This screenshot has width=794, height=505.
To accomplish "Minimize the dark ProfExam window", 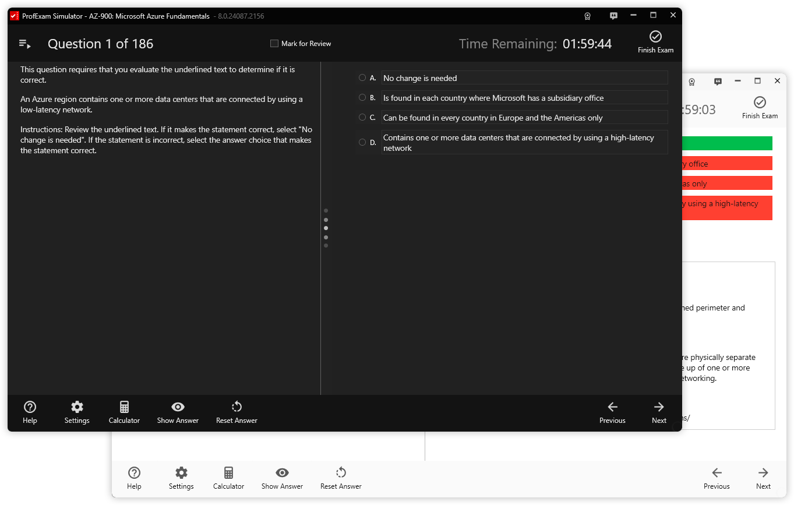I will click(x=633, y=16).
